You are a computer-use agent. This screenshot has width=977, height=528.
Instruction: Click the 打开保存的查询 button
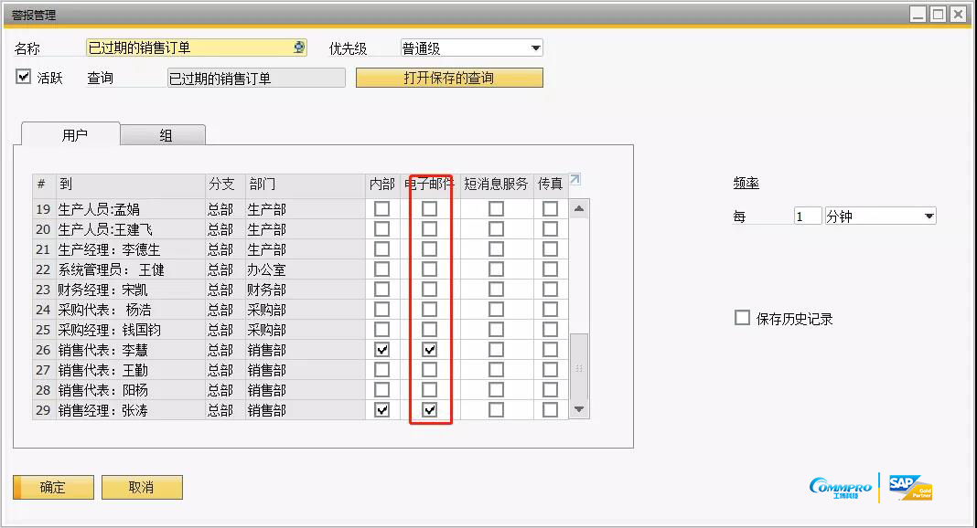[x=449, y=78]
